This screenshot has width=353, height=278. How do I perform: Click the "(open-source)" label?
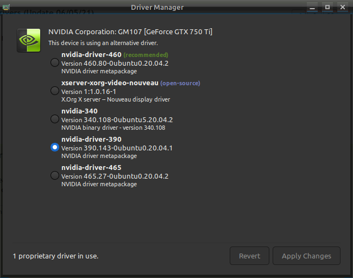tap(180, 83)
